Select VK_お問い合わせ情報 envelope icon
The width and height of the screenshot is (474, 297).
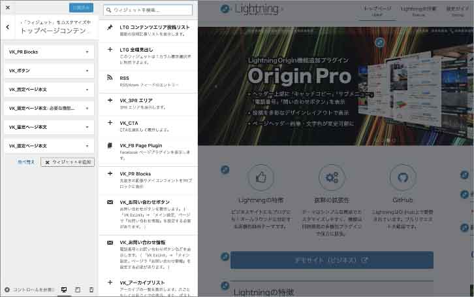110,243
